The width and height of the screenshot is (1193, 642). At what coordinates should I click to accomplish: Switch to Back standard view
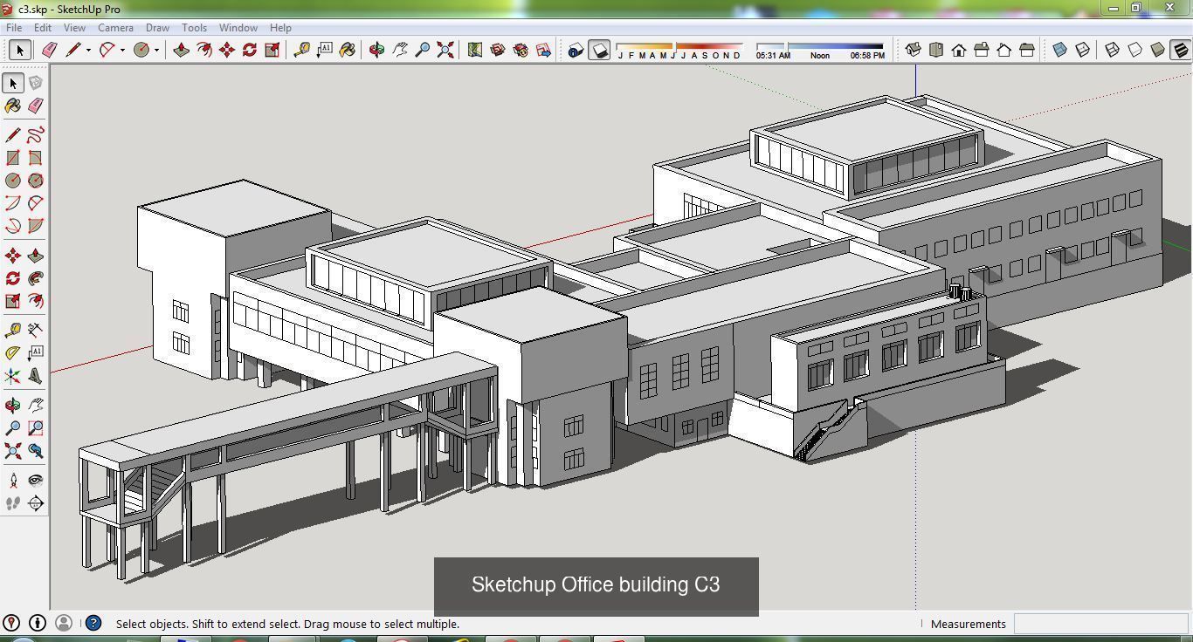(x=1004, y=50)
